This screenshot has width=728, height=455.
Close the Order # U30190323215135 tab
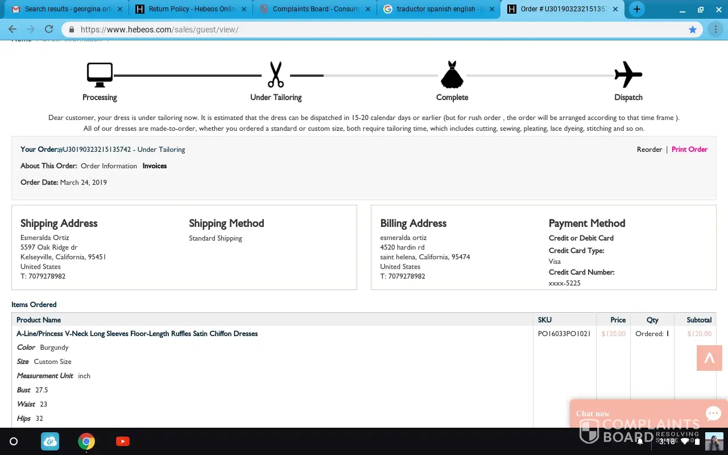(615, 9)
